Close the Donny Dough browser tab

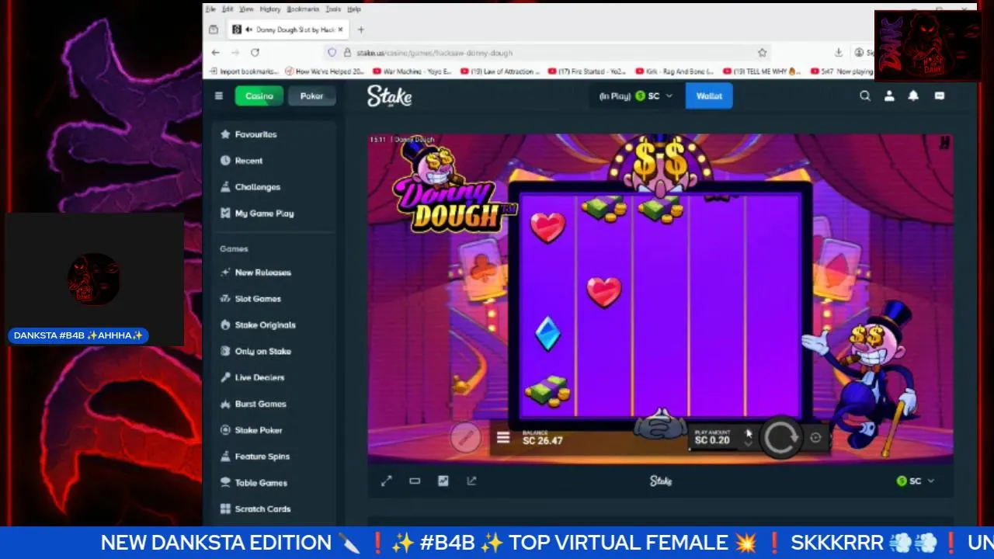340,30
